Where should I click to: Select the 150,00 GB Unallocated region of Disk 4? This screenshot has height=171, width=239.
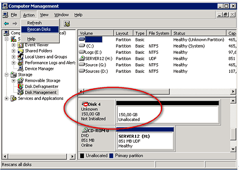pos(167,113)
